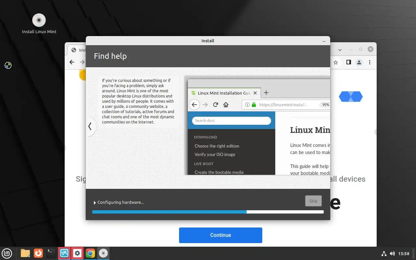416x260 pixels.
Task: Switch to the installer disc taskbar item
Action: tap(103, 253)
